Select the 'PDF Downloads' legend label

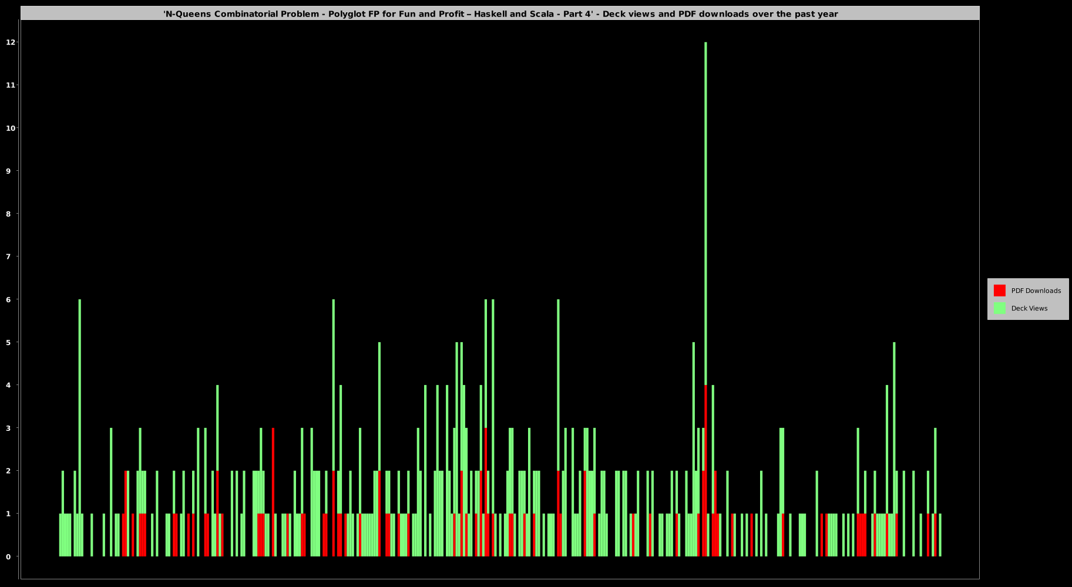point(1036,291)
